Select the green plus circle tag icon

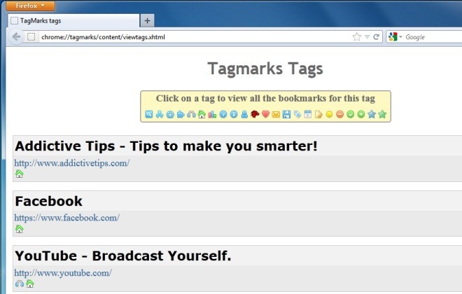(361, 114)
